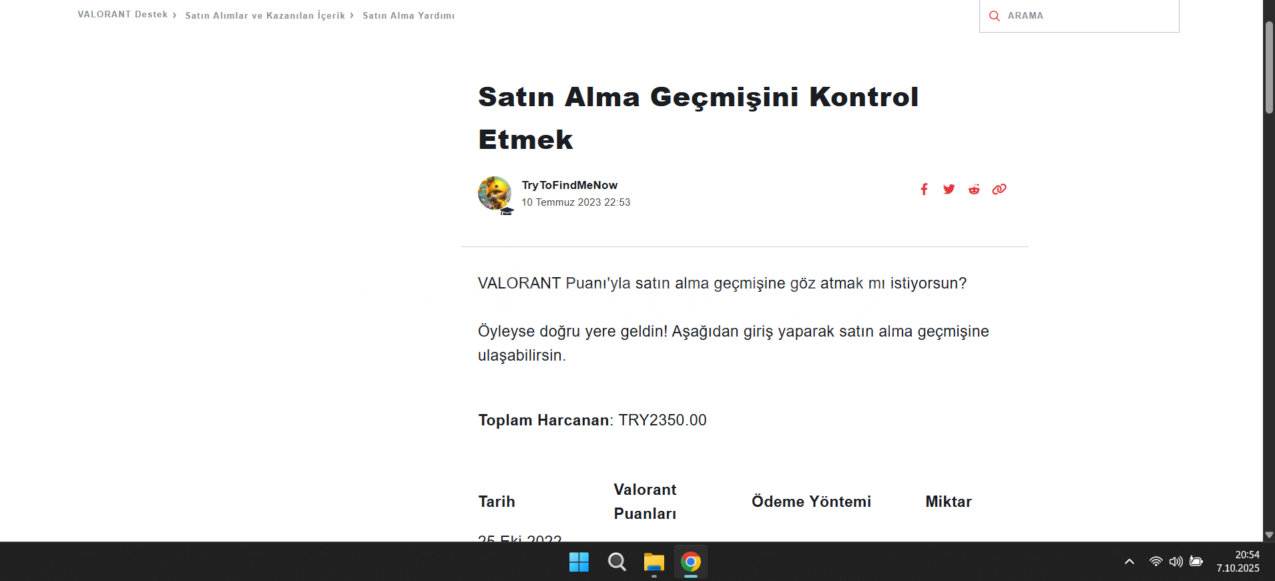Launch File Explorer from taskbar
1275x581 pixels.
[x=654, y=562]
